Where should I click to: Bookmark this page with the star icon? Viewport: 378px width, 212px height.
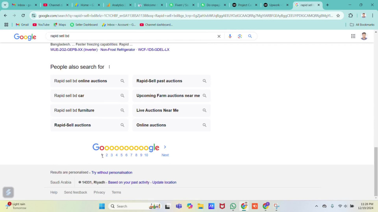point(338,15)
